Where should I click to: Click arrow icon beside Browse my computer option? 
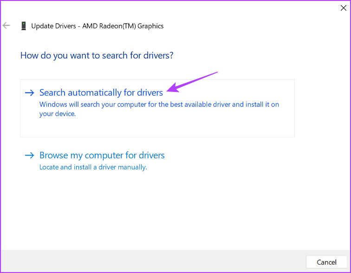[x=30, y=155]
